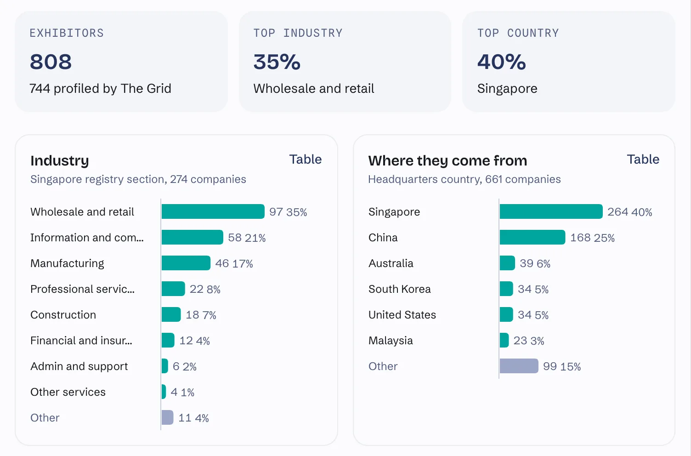Viewport: 691px width, 456px height.
Task: Click the 35% top industry figure
Action: click(277, 62)
